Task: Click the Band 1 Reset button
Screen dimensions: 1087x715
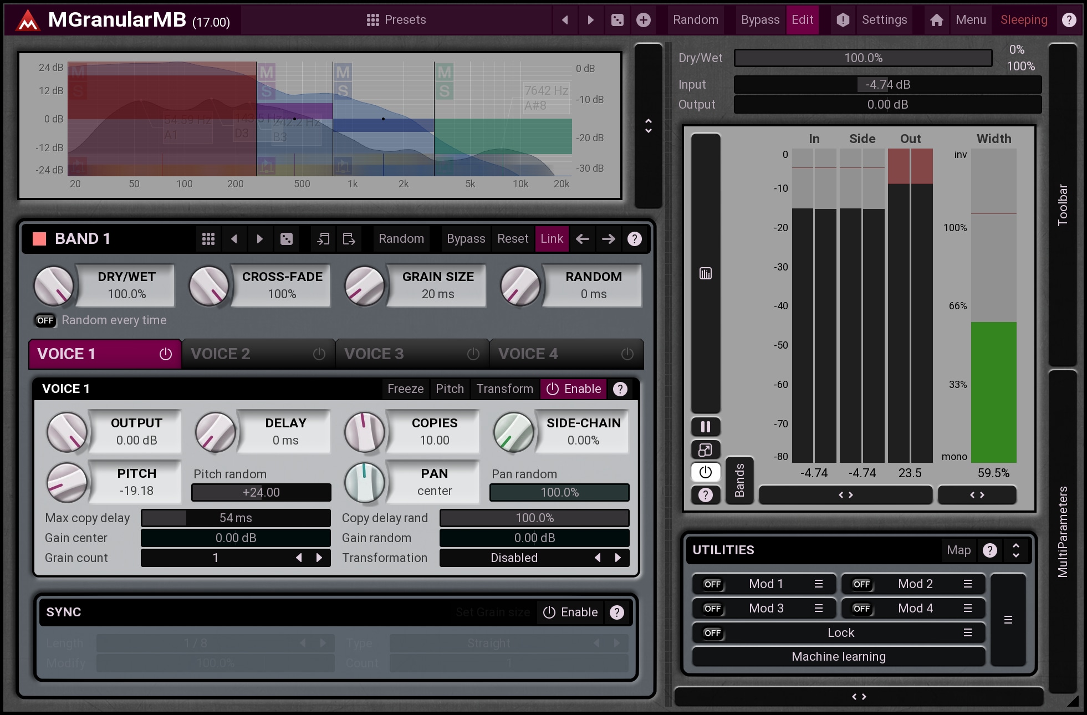Action: 512,239
